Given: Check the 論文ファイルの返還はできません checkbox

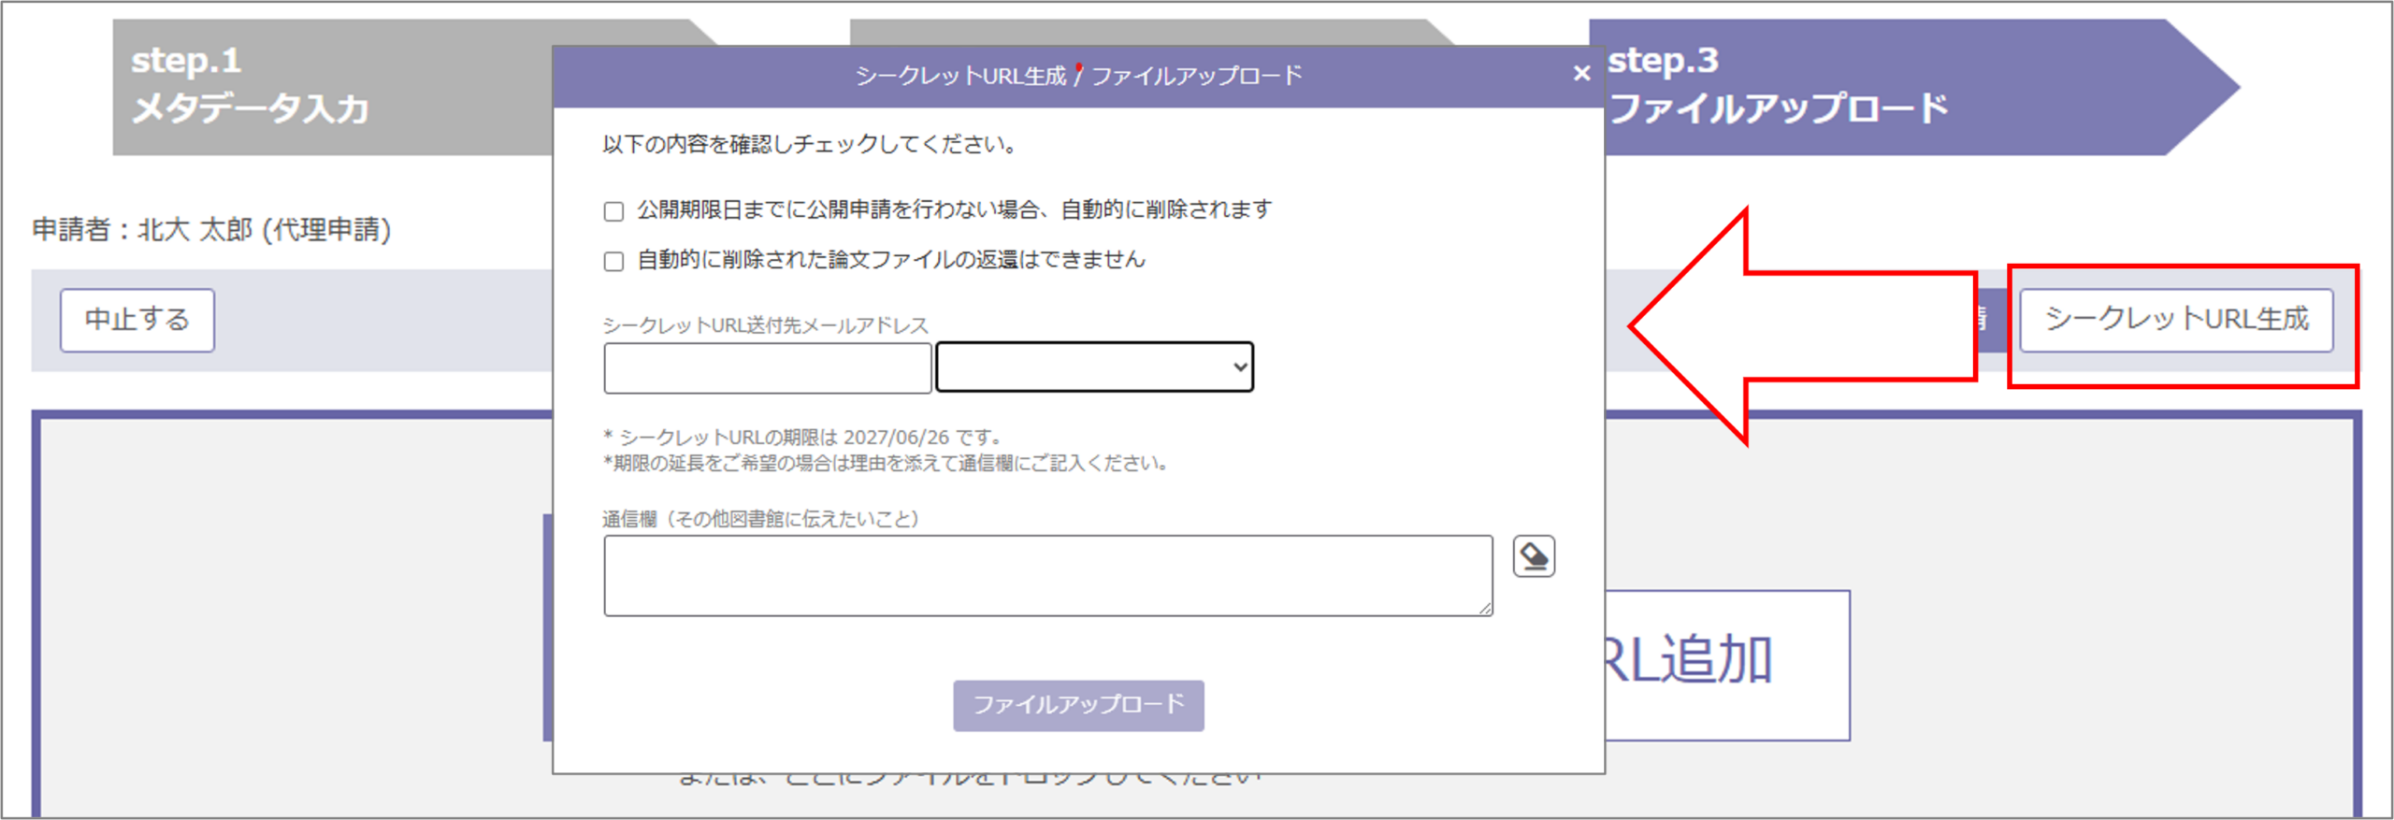Looking at the screenshot, I should click(613, 261).
